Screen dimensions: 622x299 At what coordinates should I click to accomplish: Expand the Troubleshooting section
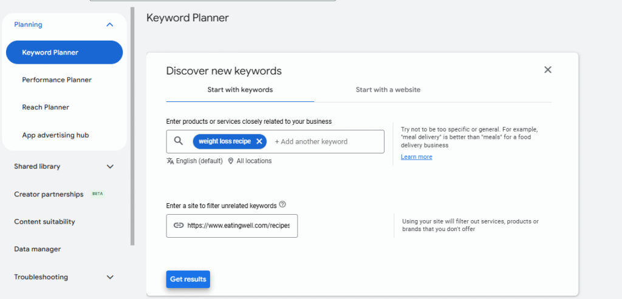pos(110,277)
